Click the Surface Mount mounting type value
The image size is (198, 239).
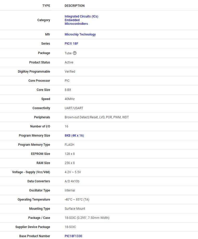75,209
